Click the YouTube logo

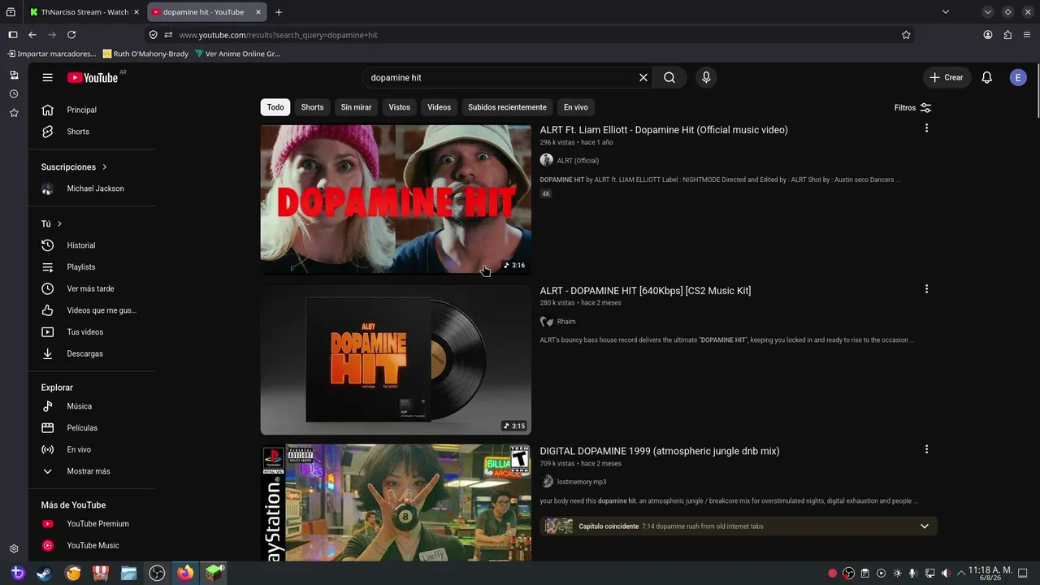(93, 77)
